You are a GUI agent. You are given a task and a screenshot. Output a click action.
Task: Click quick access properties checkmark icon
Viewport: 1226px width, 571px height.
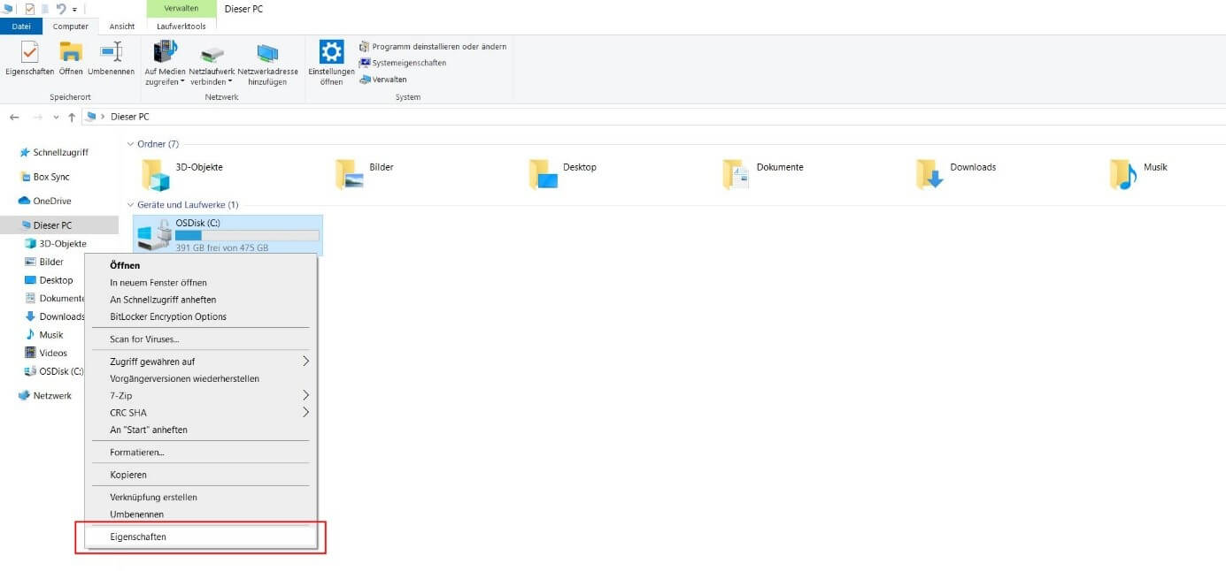click(x=29, y=9)
